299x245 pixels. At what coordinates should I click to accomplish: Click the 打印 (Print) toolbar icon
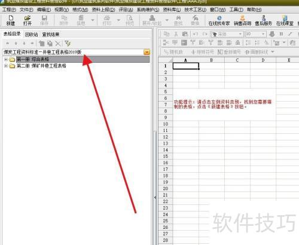[107, 20]
